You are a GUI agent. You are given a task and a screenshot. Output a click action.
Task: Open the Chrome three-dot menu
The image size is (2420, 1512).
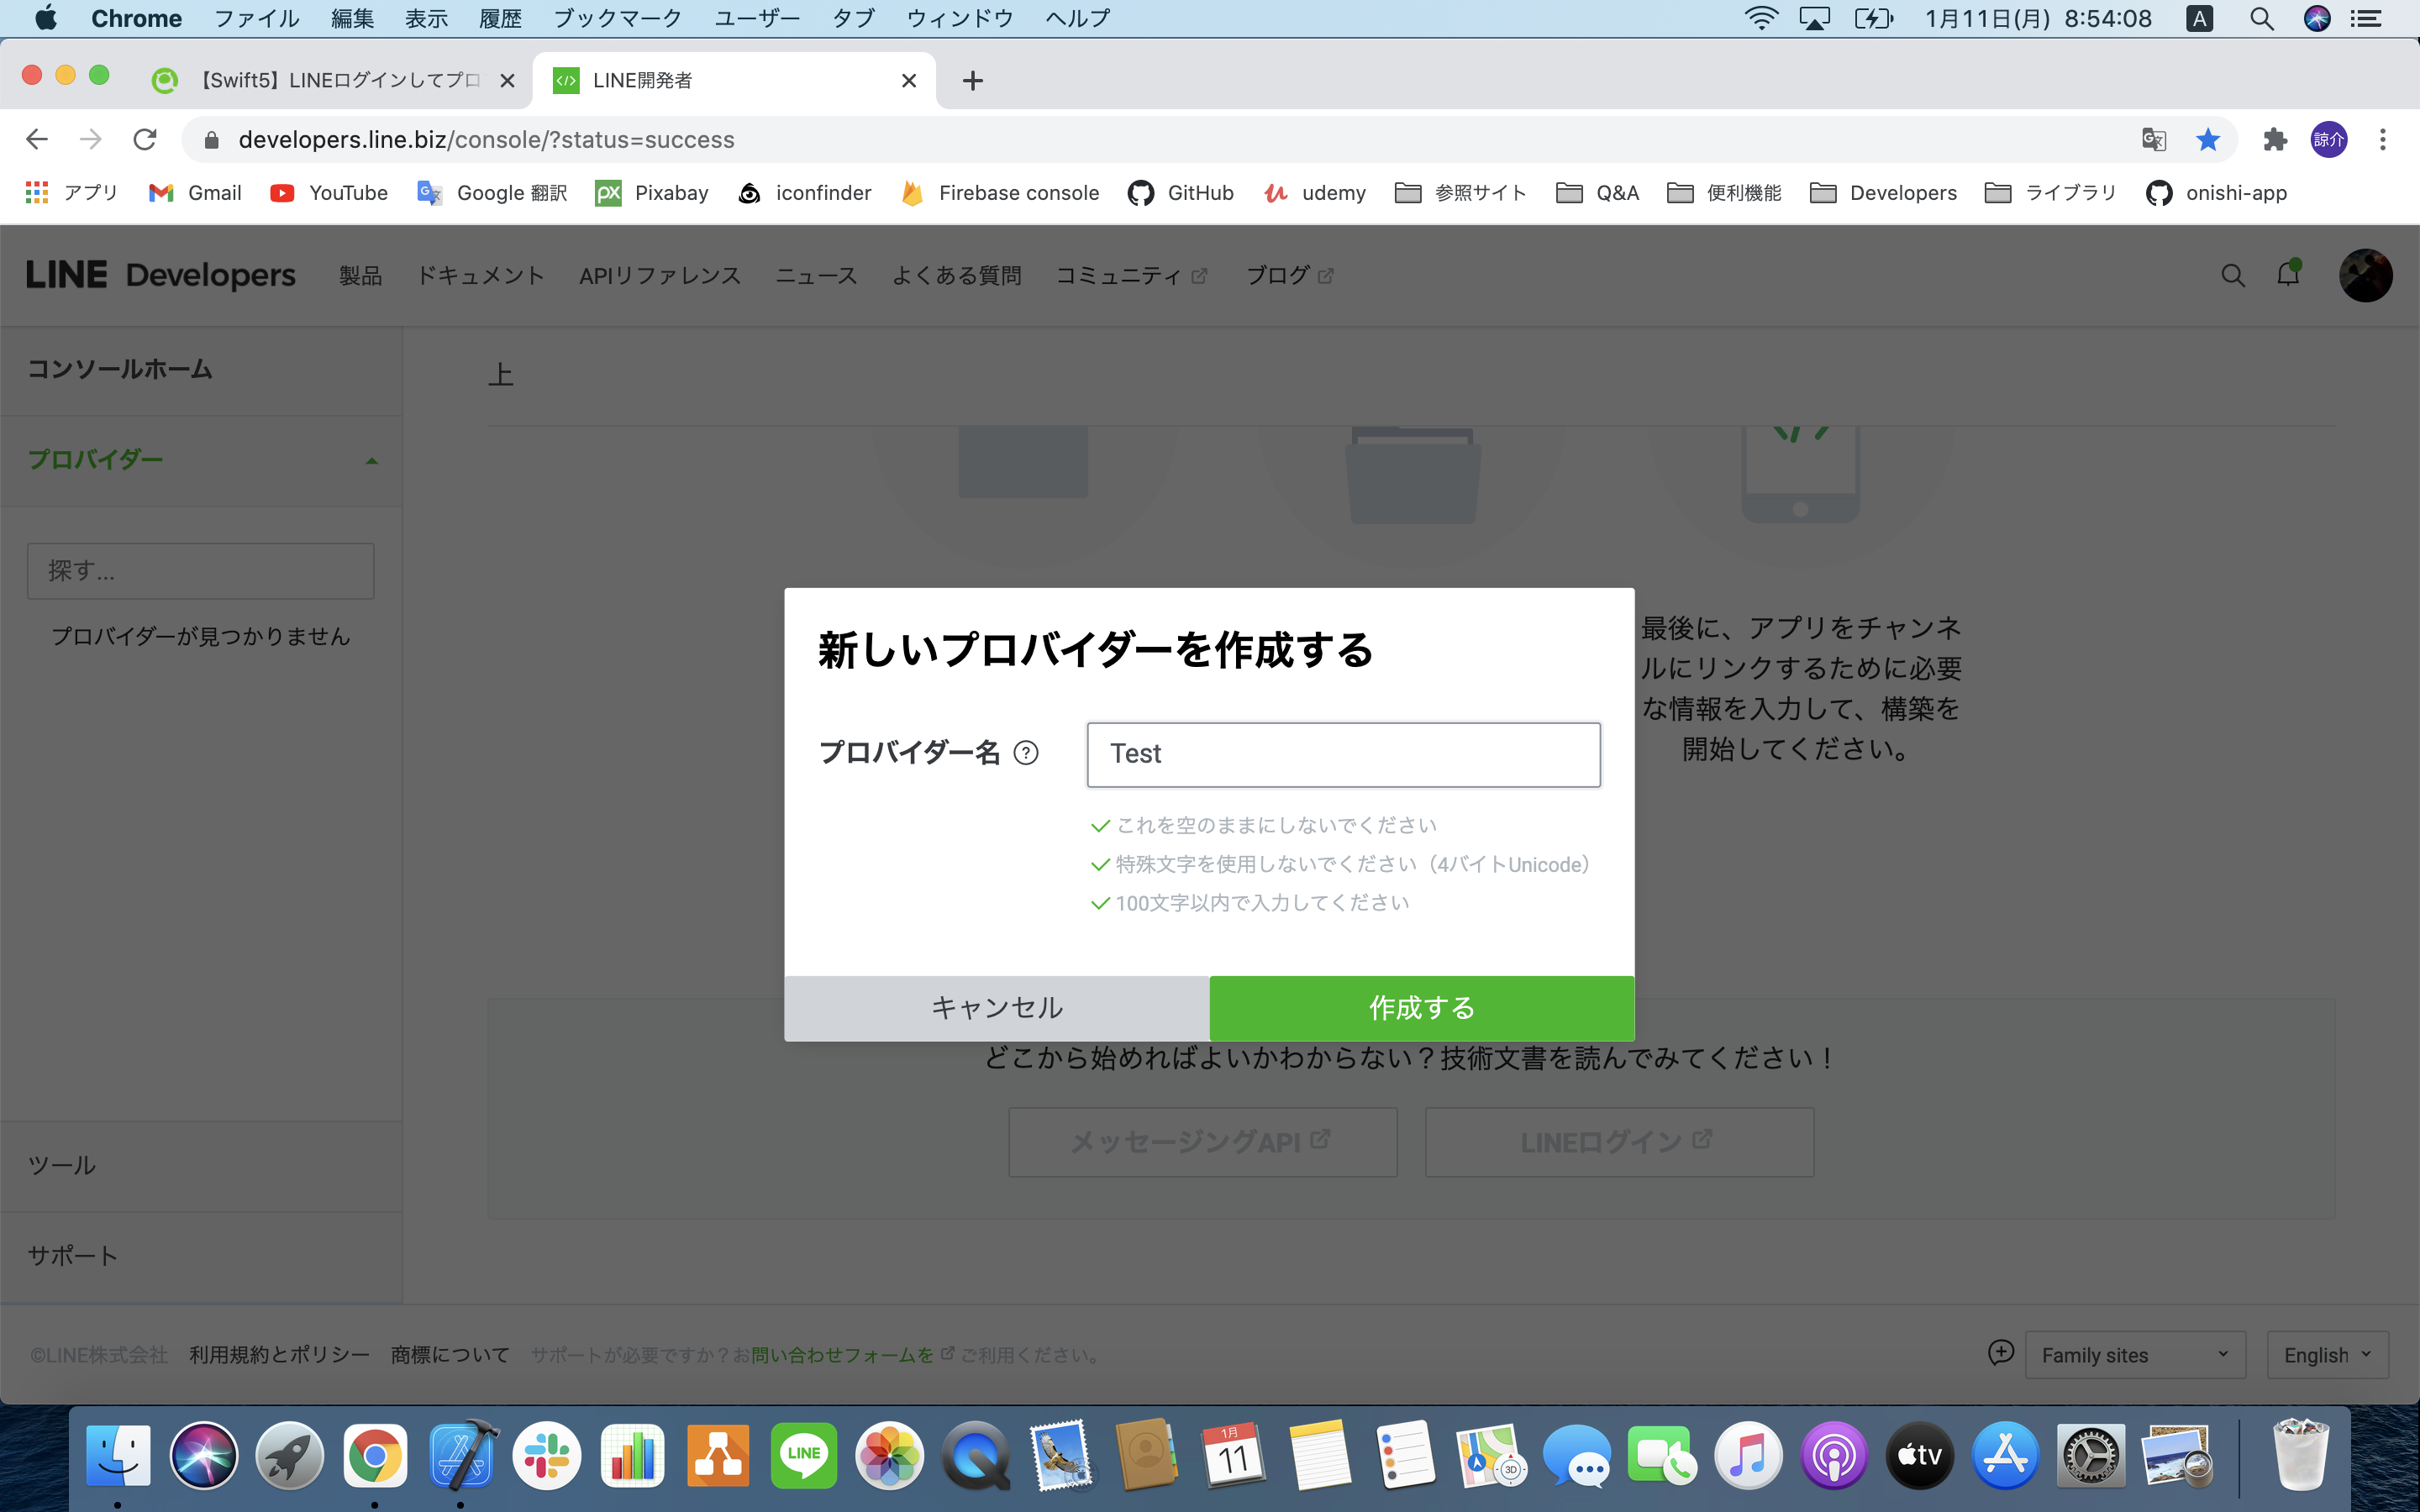point(2383,140)
